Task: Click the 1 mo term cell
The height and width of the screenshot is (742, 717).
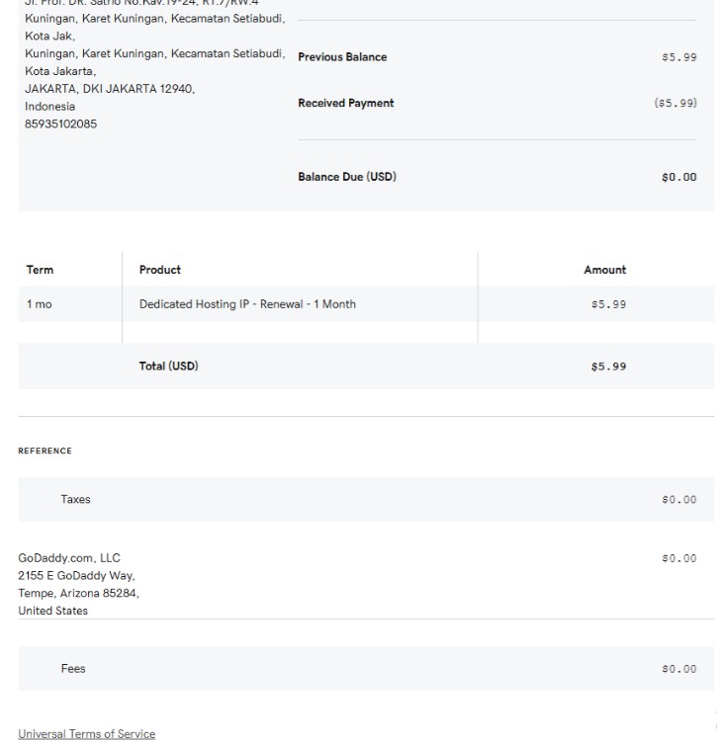Action: tap(40, 304)
